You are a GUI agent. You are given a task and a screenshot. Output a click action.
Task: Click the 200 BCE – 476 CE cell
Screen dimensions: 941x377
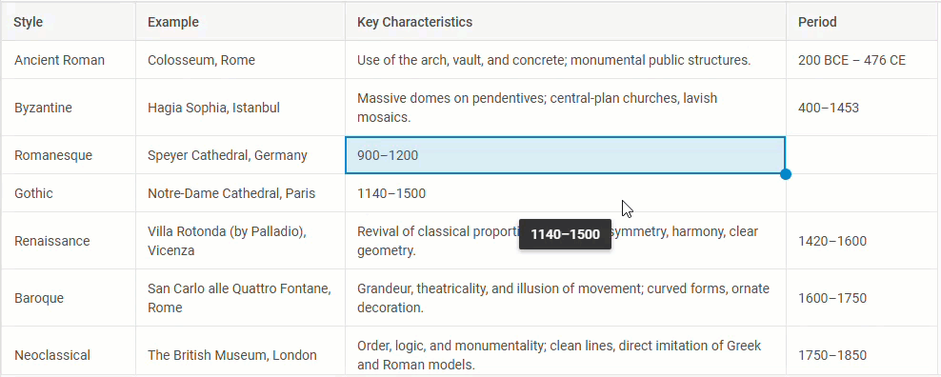click(x=863, y=60)
